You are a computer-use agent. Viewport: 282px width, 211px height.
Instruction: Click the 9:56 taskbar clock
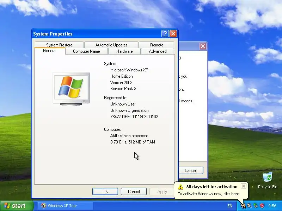(x=272, y=206)
